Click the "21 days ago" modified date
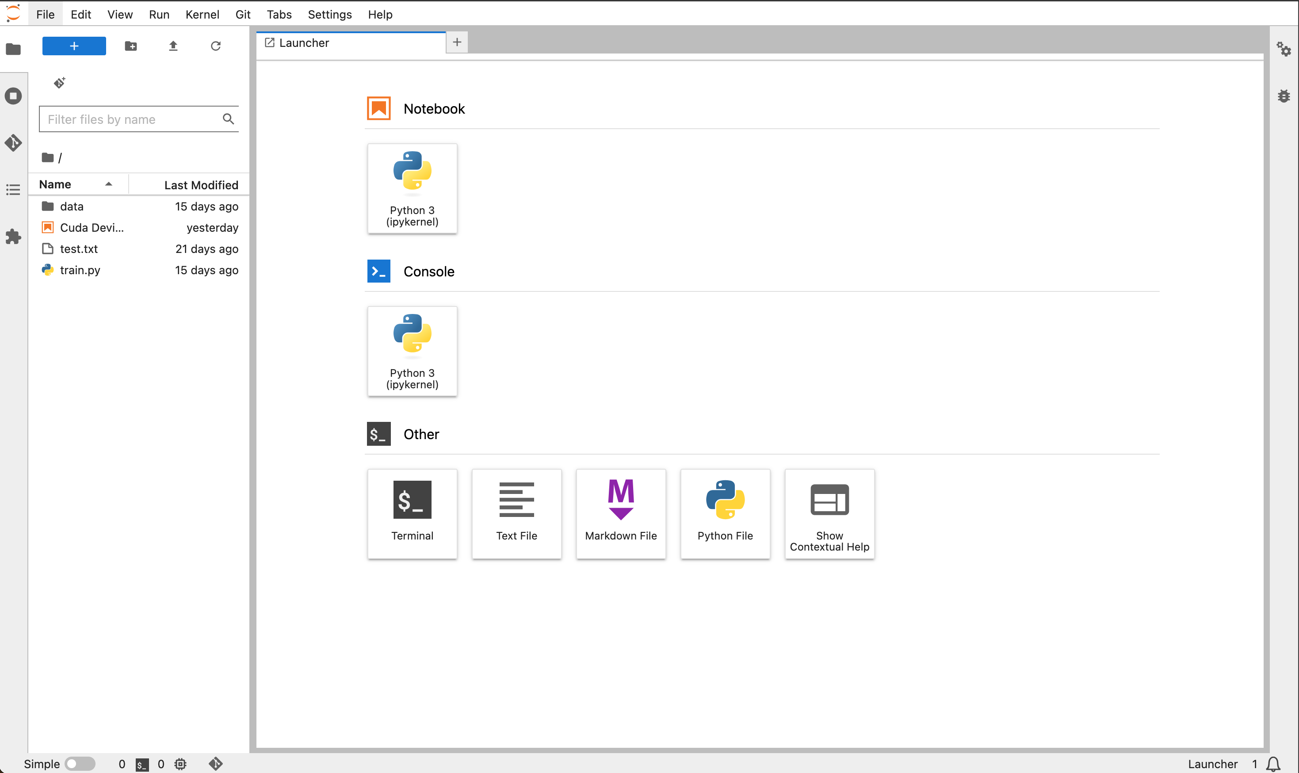The image size is (1299, 773). click(206, 249)
